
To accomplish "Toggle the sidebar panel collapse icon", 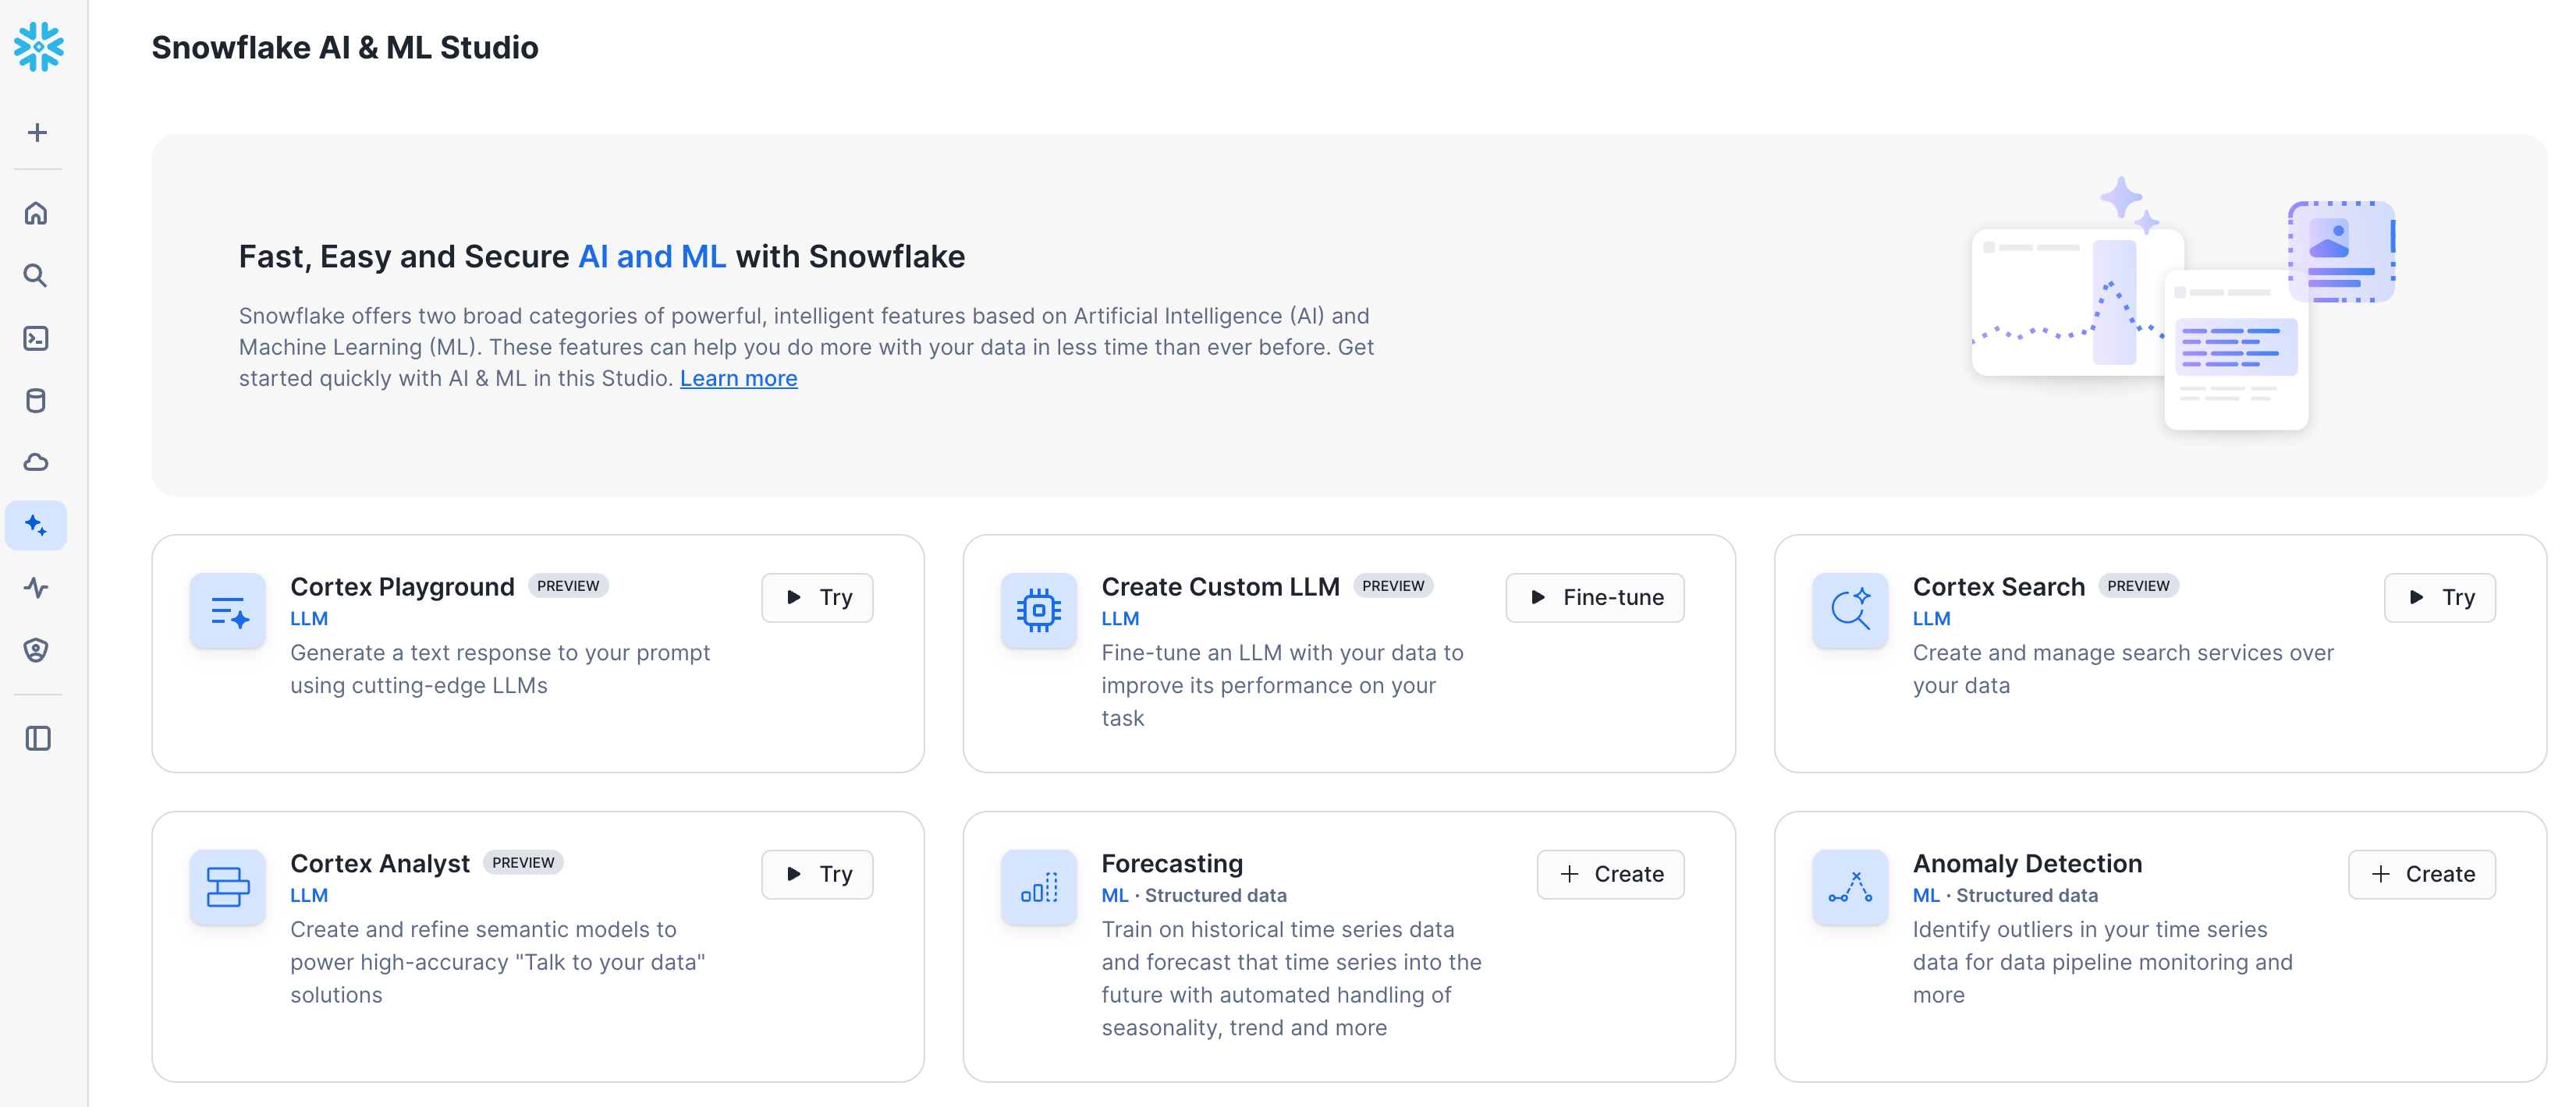I will pyautogui.click(x=38, y=738).
